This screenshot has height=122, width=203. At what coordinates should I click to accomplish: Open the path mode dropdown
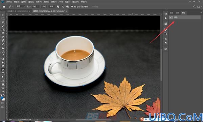pyautogui.click(x=21, y=6)
